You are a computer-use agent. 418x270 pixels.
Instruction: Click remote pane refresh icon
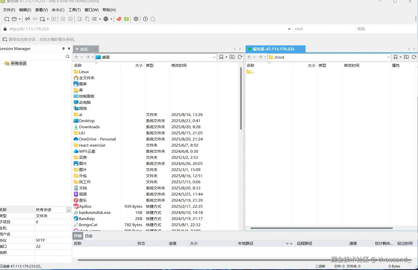[414, 57]
